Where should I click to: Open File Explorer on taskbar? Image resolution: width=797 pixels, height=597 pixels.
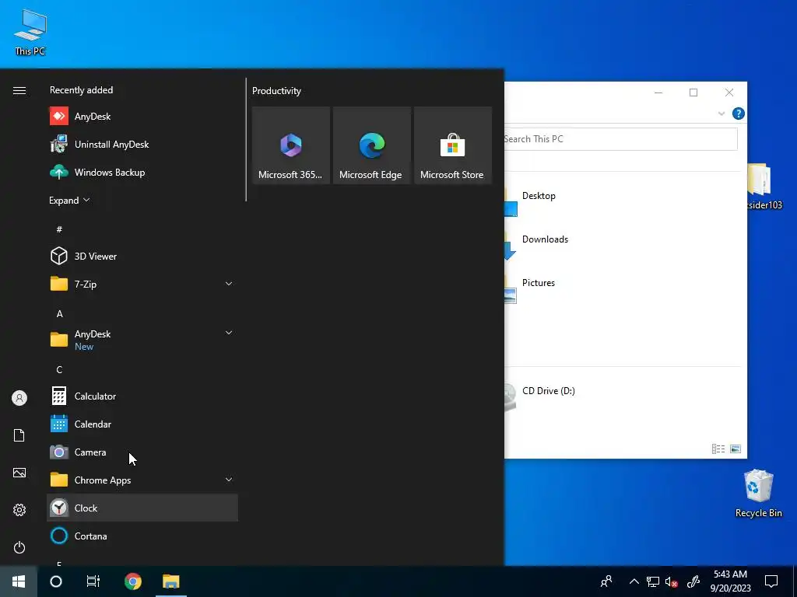point(170,581)
